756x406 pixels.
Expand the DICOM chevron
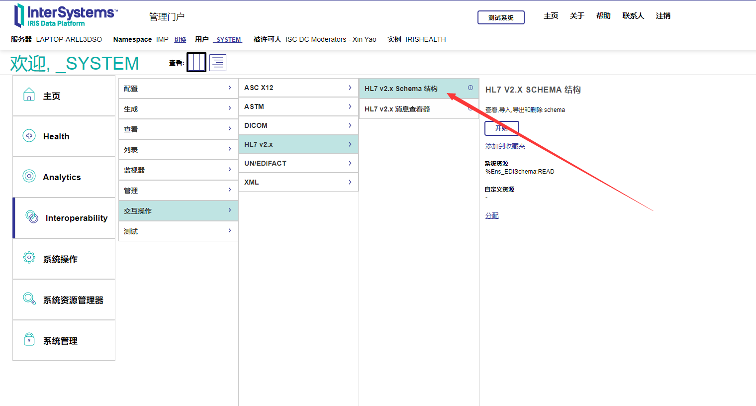[350, 125]
